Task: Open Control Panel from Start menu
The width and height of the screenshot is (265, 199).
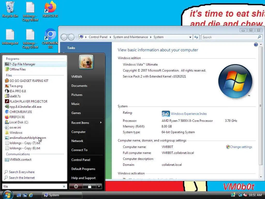Action: (81, 160)
